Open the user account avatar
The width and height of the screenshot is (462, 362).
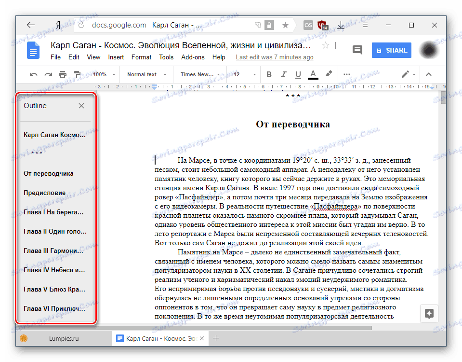coord(429,50)
